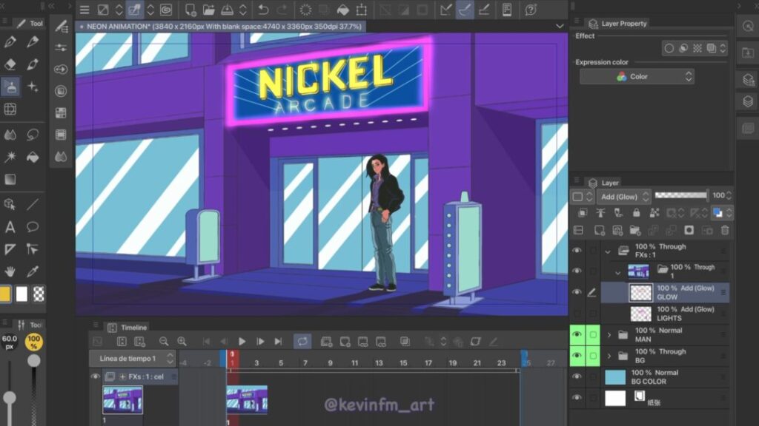Click the Undo arrow in top toolbar
This screenshot has width=759, height=426.
[263, 10]
